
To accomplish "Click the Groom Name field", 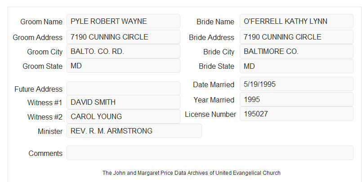I will pos(123,21).
